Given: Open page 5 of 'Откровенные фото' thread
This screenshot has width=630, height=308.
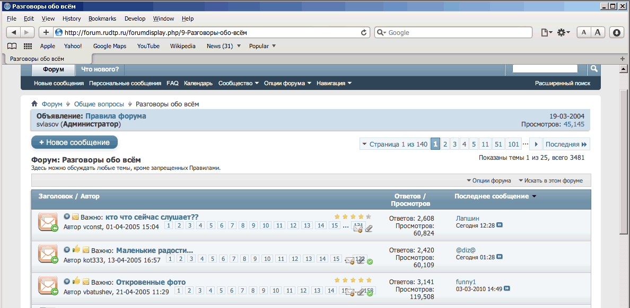Looking at the screenshot, I should (x=221, y=291).
